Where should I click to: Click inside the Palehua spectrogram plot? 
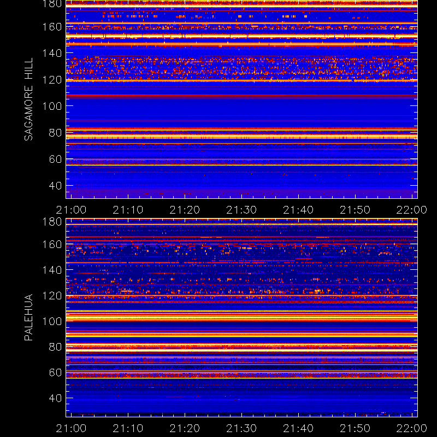click(241, 318)
